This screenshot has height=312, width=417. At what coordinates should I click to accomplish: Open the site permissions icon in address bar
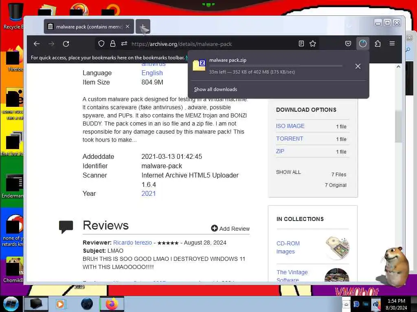124,43
